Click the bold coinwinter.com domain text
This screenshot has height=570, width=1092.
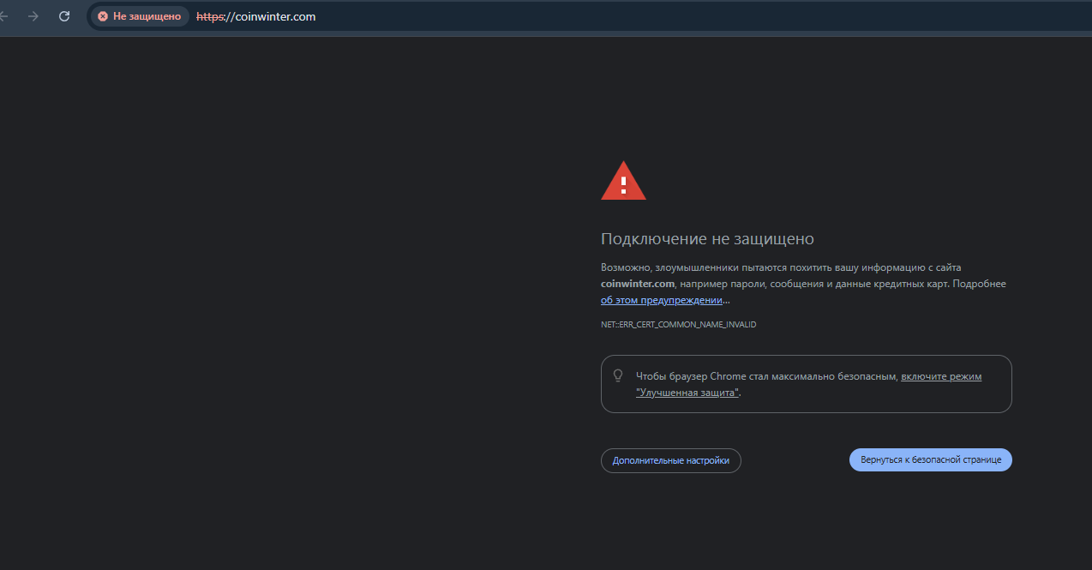(x=637, y=283)
